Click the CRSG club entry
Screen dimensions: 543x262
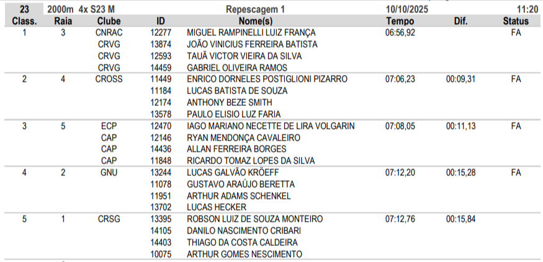[109, 219]
